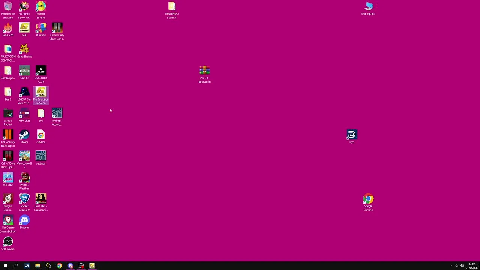Launch the Gang Beasts shortcut
Screen dimensions: 480x270
pyautogui.click(x=24, y=51)
